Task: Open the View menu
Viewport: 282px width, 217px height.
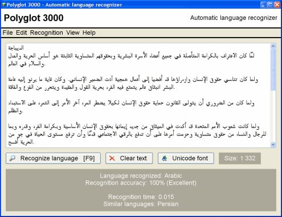Action: [x=73, y=32]
